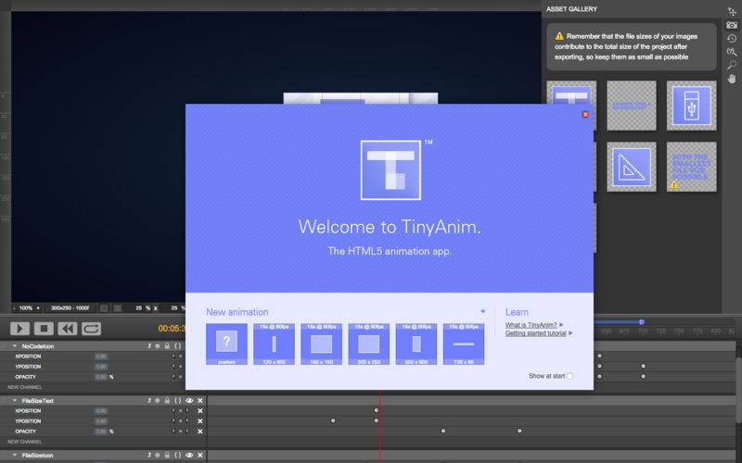Screen dimensions: 742x463
Task: Select the middle text asset in top row
Action: [x=632, y=106]
